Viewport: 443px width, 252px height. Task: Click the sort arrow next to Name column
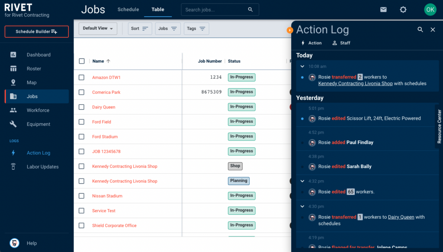click(108, 61)
